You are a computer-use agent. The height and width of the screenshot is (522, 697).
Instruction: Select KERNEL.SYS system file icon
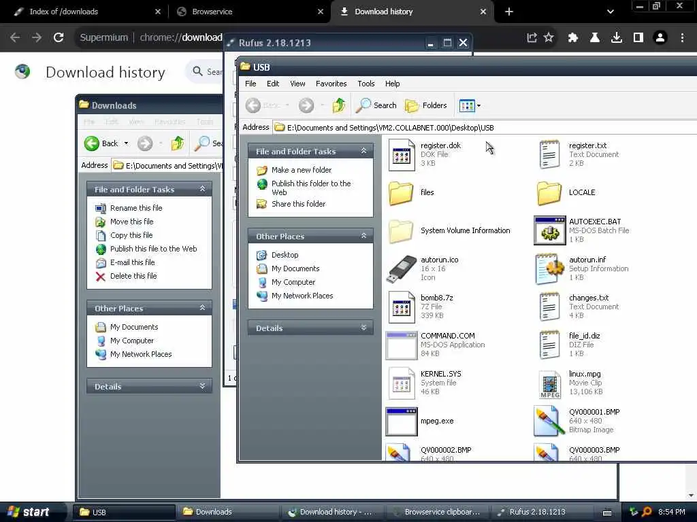(x=402, y=383)
